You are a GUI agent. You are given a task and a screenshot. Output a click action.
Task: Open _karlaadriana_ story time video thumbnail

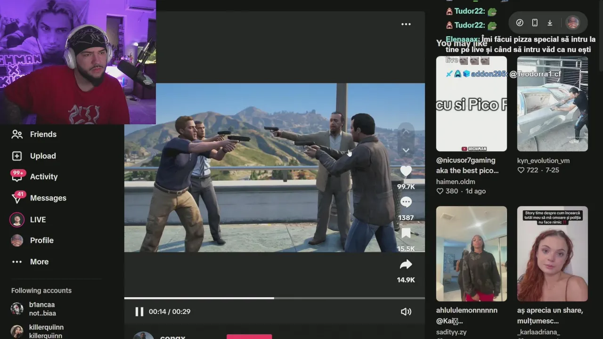552,254
